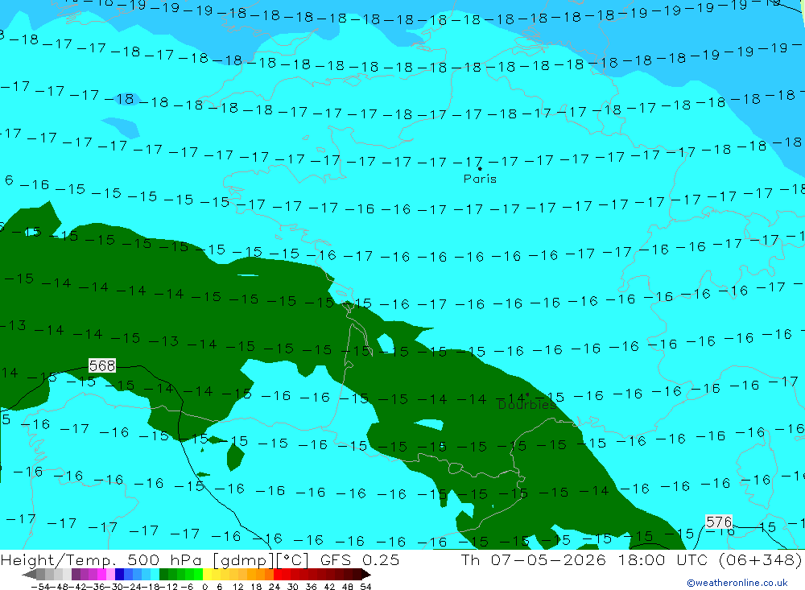Click the chart title 'Height/Temp. 500 hPa'
Viewport: 805px width, 590px height.
101,559
